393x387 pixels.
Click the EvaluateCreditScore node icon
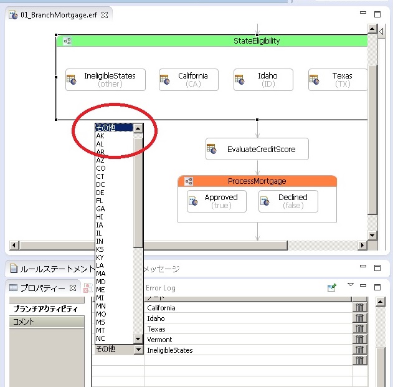point(212,149)
